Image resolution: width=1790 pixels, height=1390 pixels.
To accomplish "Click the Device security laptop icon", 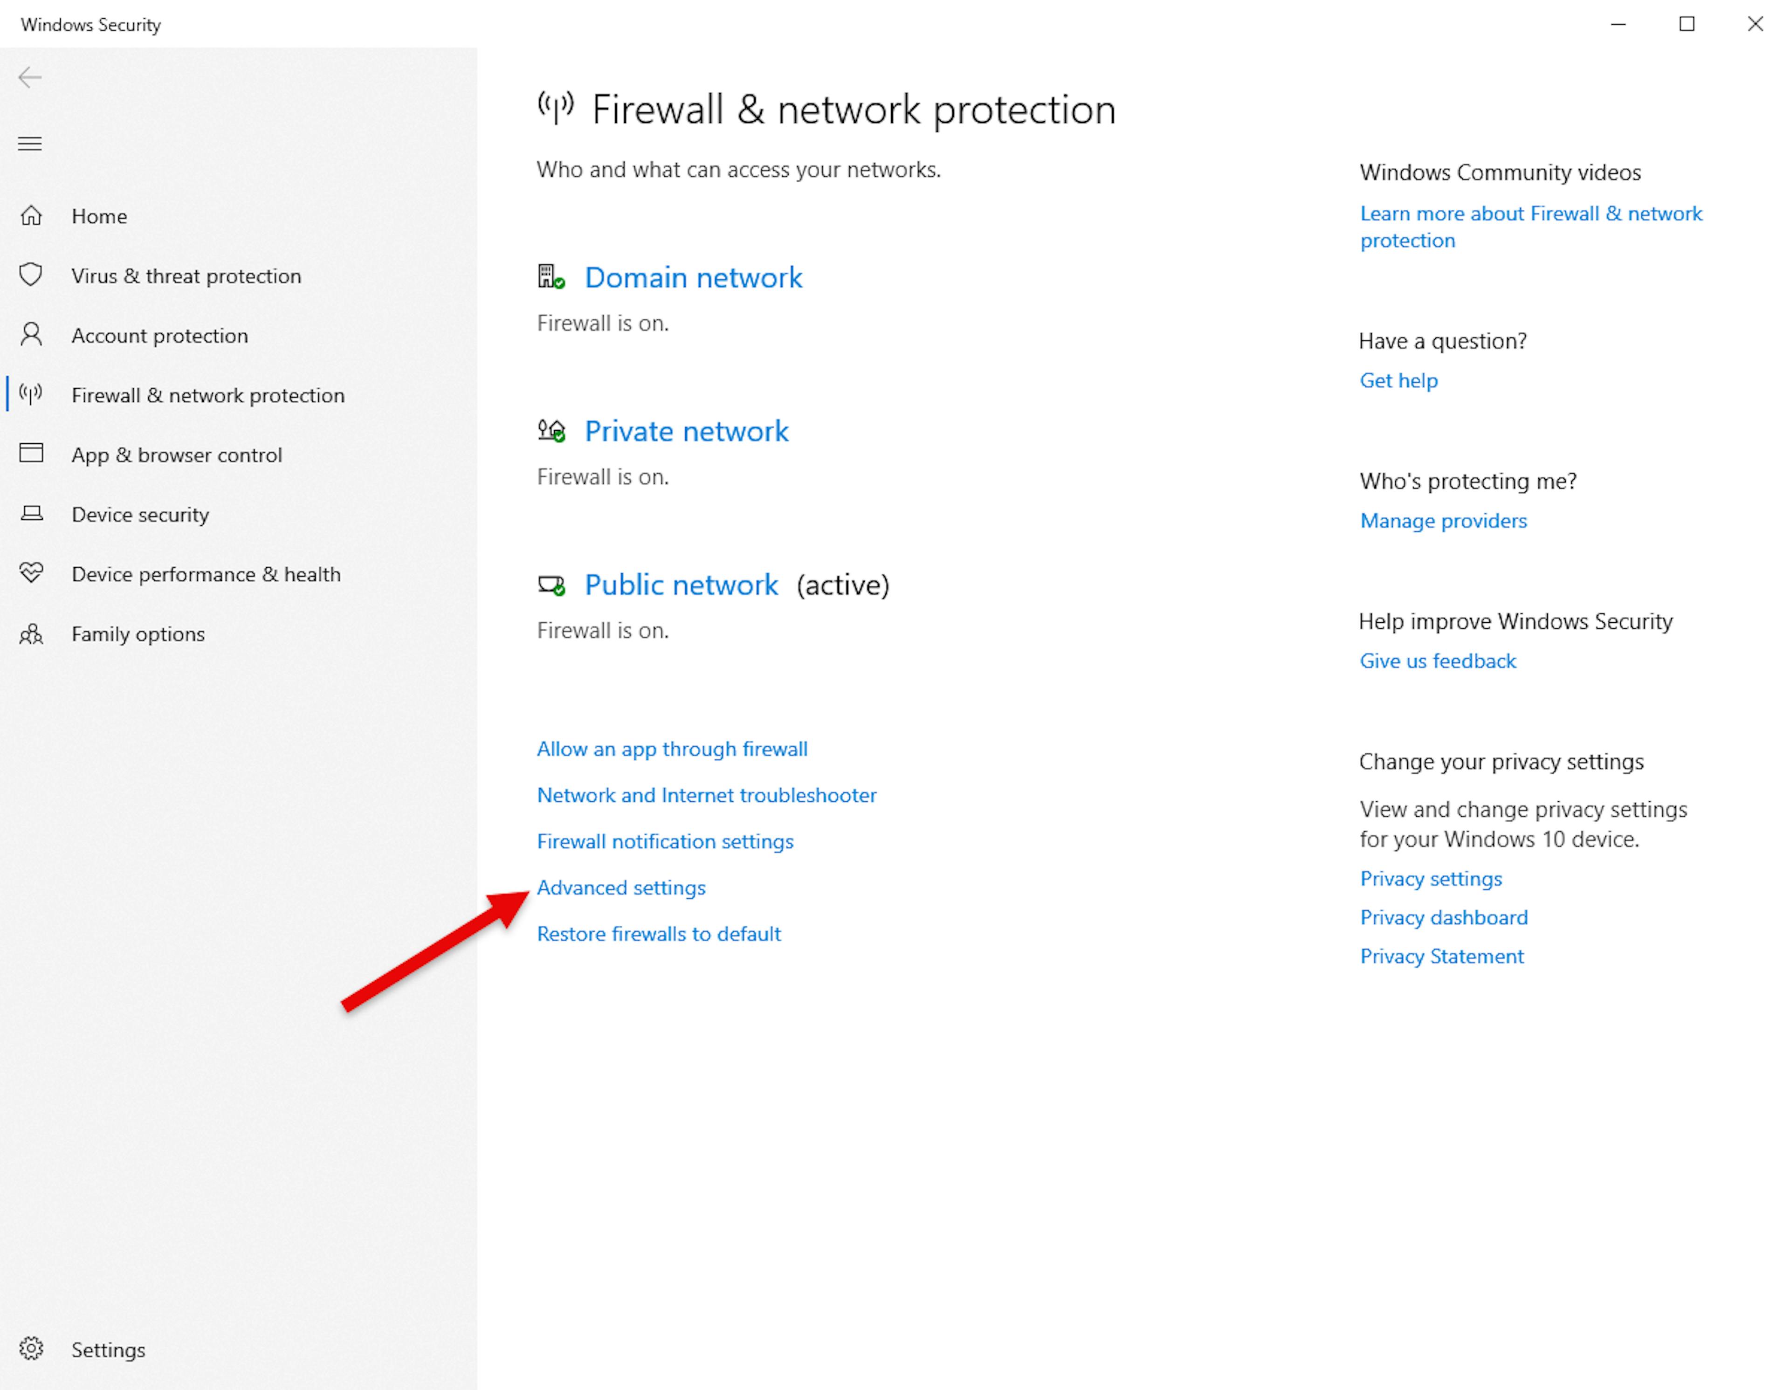I will point(31,514).
